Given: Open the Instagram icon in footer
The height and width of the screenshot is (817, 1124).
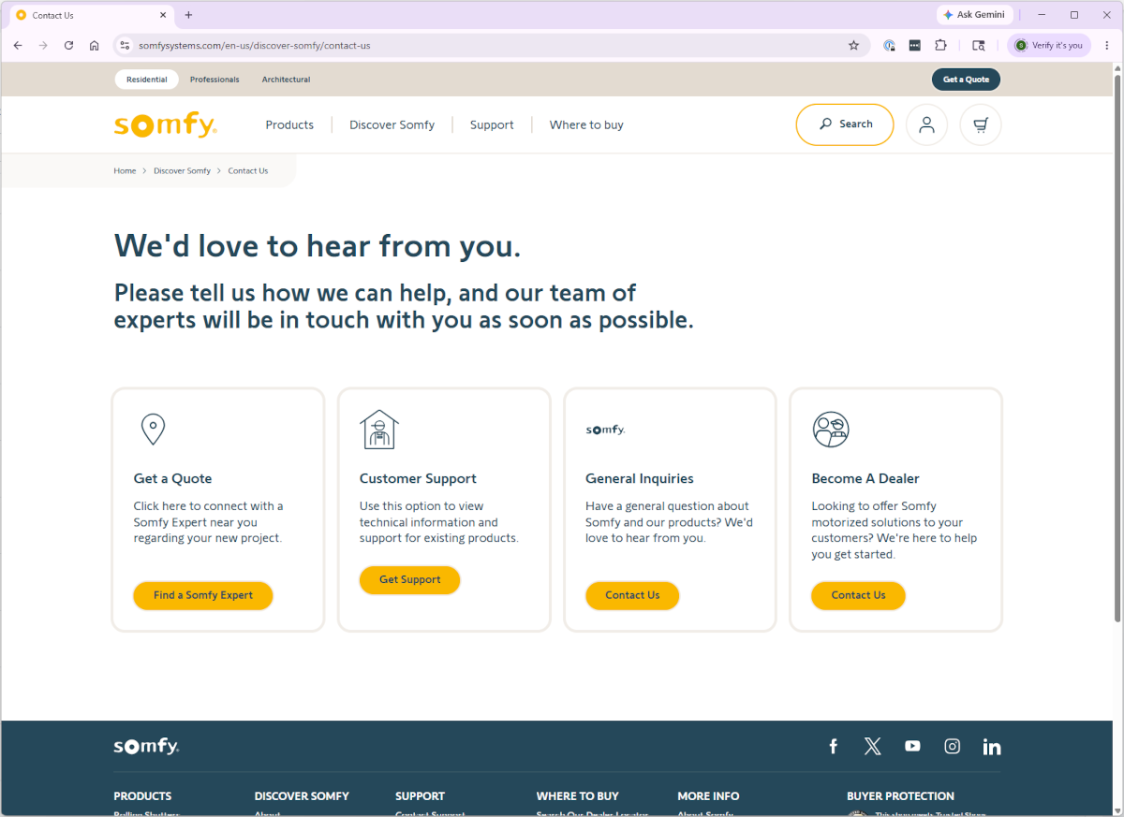Looking at the screenshot, I should pyautogui.click(x=953, y=746).
